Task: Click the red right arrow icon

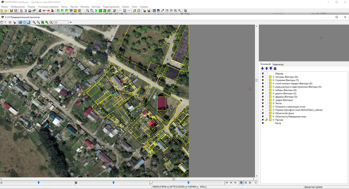Action: 48,11
